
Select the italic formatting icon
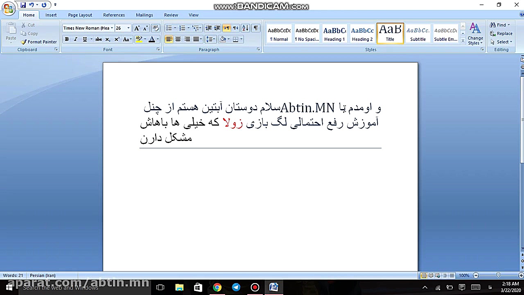tap(76, 39)
